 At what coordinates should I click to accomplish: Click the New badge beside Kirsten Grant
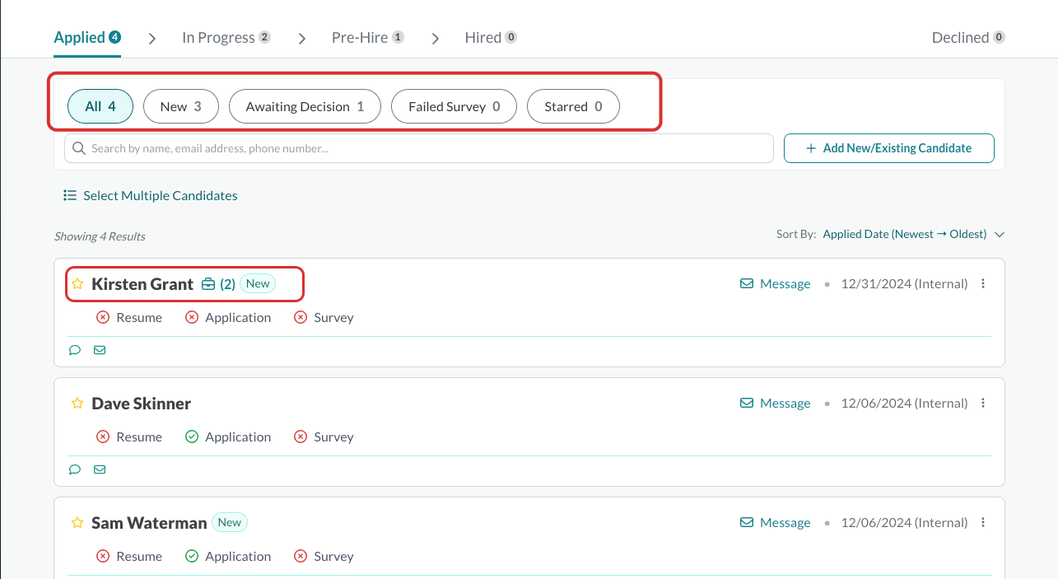point(258,283)
